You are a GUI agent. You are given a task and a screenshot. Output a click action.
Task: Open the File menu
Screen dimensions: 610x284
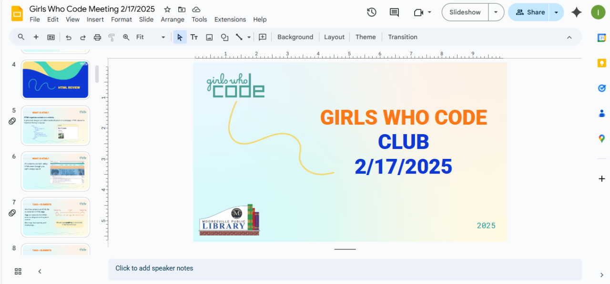click(35, 20)
